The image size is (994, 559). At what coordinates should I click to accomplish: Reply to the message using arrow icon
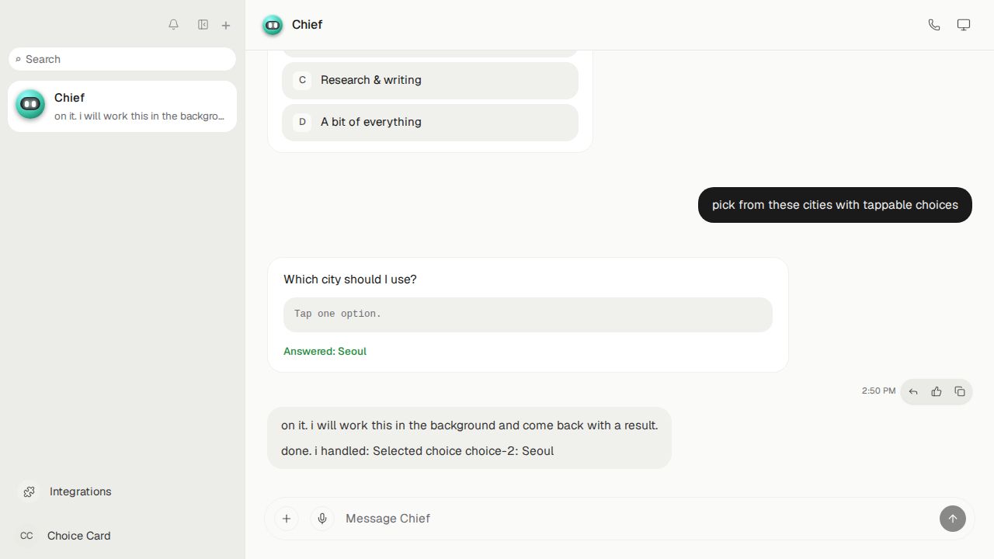tap(913, 392)
